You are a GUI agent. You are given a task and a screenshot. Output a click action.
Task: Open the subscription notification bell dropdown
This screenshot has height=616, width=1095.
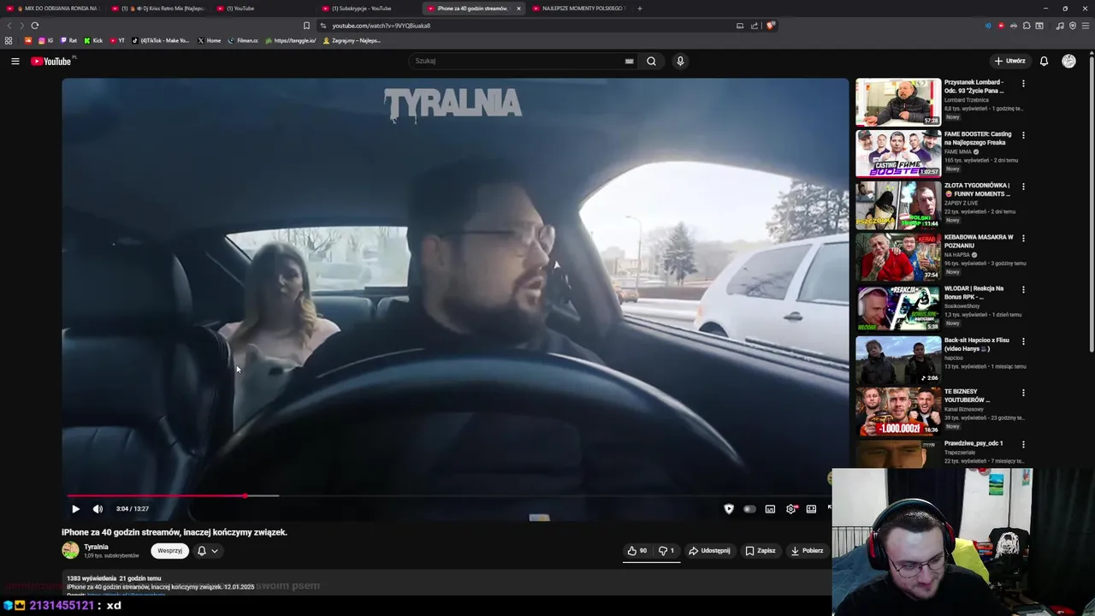208,551
